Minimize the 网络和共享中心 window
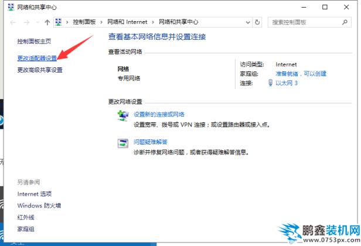The image size is (361, 246). 304,7
